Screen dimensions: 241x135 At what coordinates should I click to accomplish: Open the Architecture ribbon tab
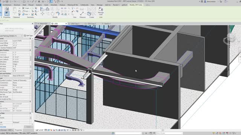[7, 5]
